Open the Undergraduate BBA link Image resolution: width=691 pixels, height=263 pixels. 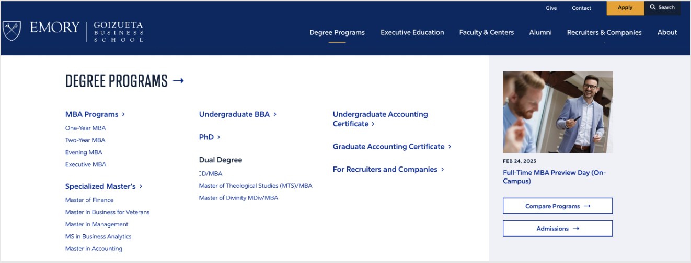tap(235, 114)
